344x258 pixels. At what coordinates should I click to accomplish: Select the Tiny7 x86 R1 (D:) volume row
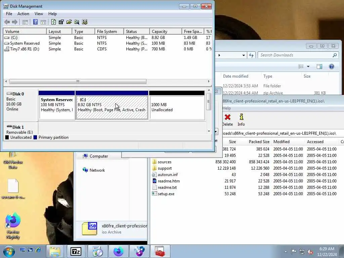click(x=107, y=49)
